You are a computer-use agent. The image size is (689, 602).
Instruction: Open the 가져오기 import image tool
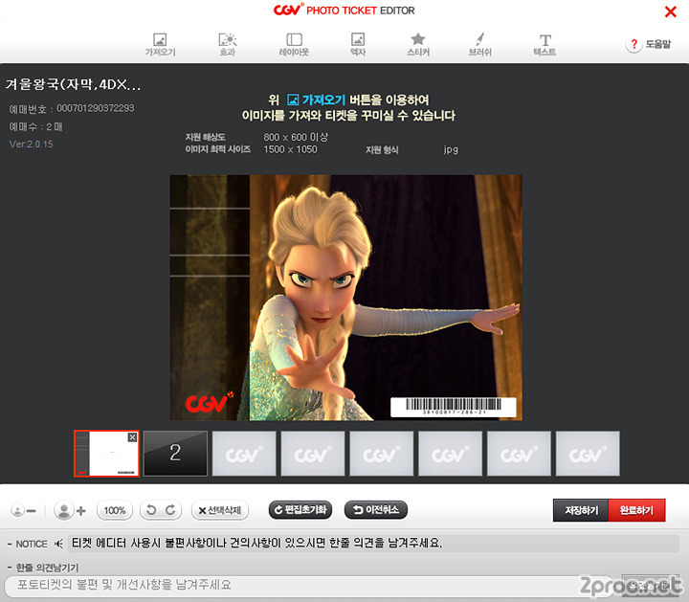pyautogui.click(x=160, y=44)
